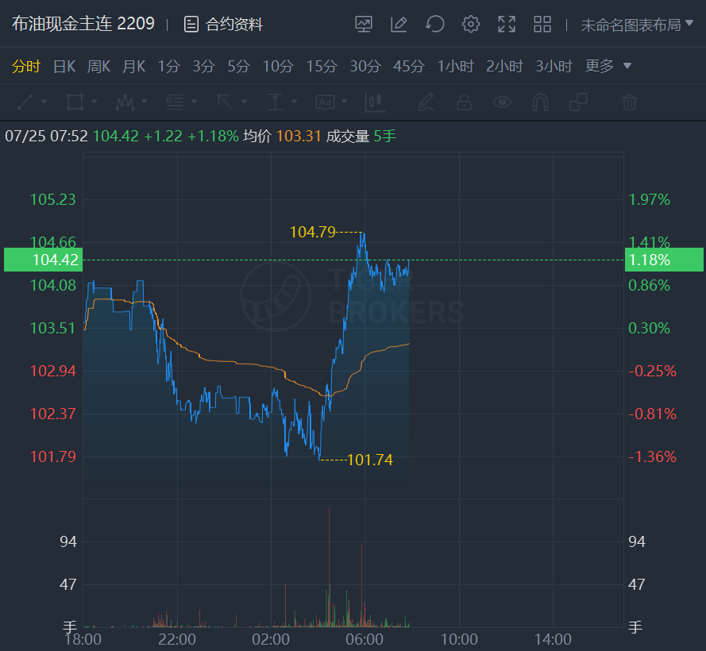Open the multi-chart grid layout icon
Screen dimensions: 706x651
(x=542, y=25)
